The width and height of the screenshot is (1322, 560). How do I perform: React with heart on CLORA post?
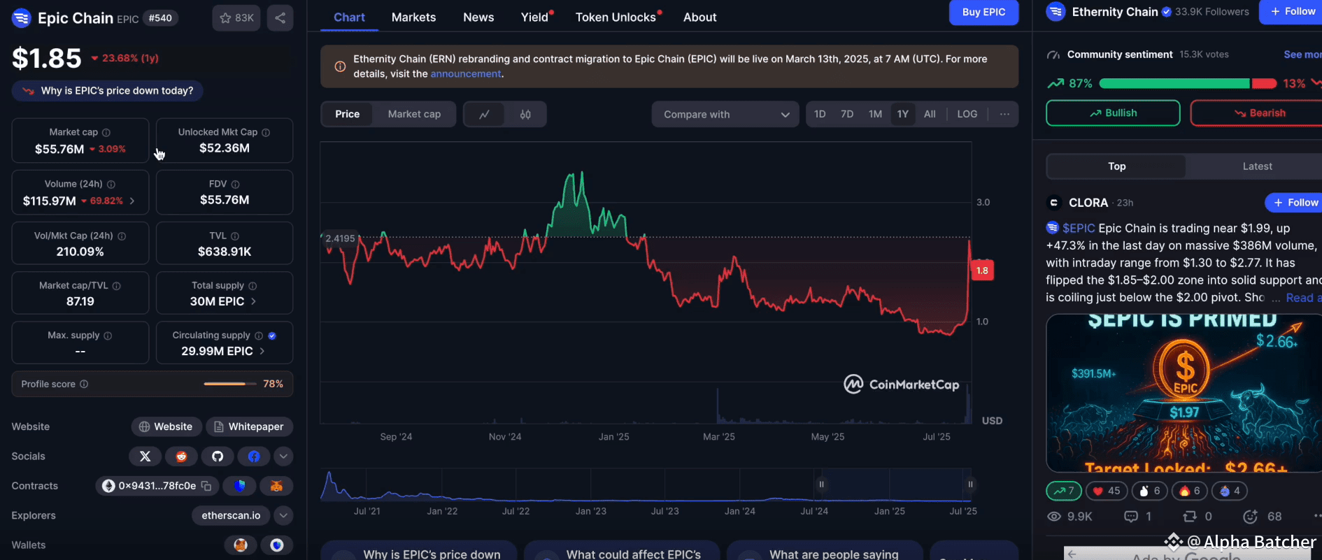(1107, 491)
